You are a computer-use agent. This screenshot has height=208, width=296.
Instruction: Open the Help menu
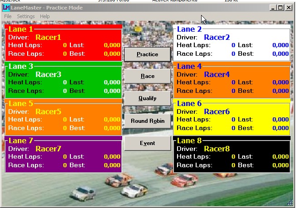45,16
